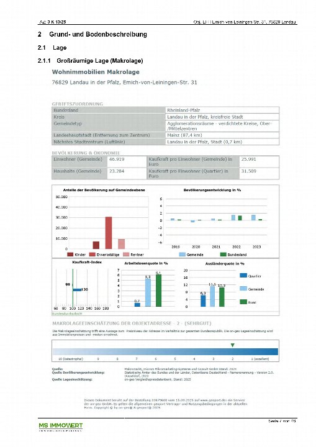The image size is (316, 447).
Task: Click the Quartier legend square in Ausländerquote chart
Action: [243, 276]
